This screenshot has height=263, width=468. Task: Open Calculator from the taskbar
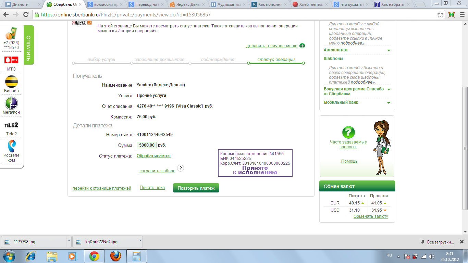pos(137,256)
